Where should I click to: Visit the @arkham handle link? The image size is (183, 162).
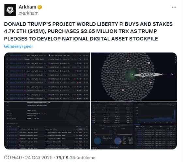pos(29,13)
